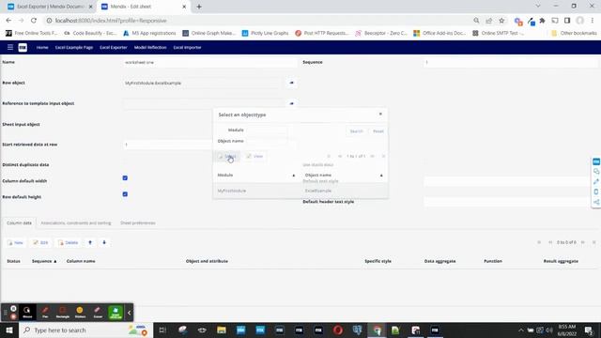
Task: Move column down with arrow icon
Action: [x=104, y=242]
